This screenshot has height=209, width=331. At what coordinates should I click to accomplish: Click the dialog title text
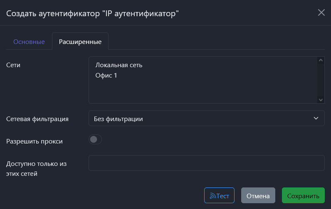click(93, 13)
